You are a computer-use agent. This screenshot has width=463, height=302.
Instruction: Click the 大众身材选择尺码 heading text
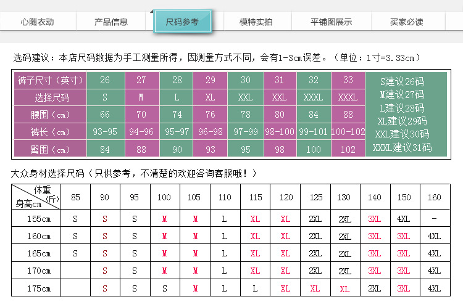pos(134,173)
